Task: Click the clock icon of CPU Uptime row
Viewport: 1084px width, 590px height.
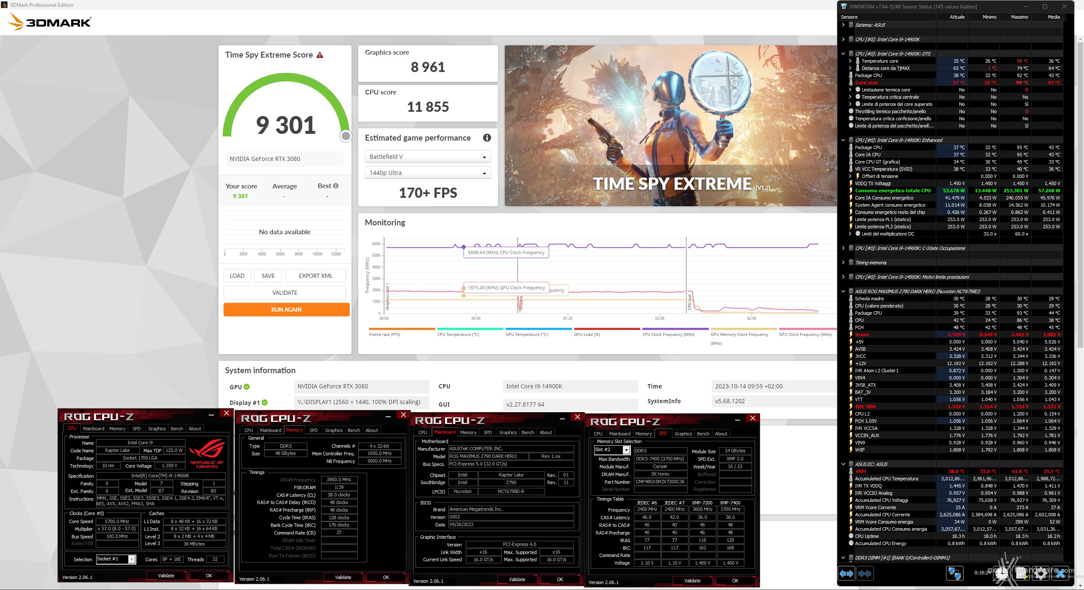Action: coord(851,536)
